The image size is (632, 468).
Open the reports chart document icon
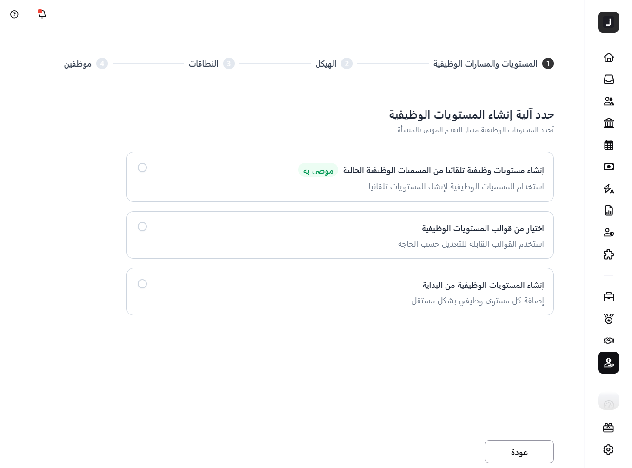pos(608,211)
